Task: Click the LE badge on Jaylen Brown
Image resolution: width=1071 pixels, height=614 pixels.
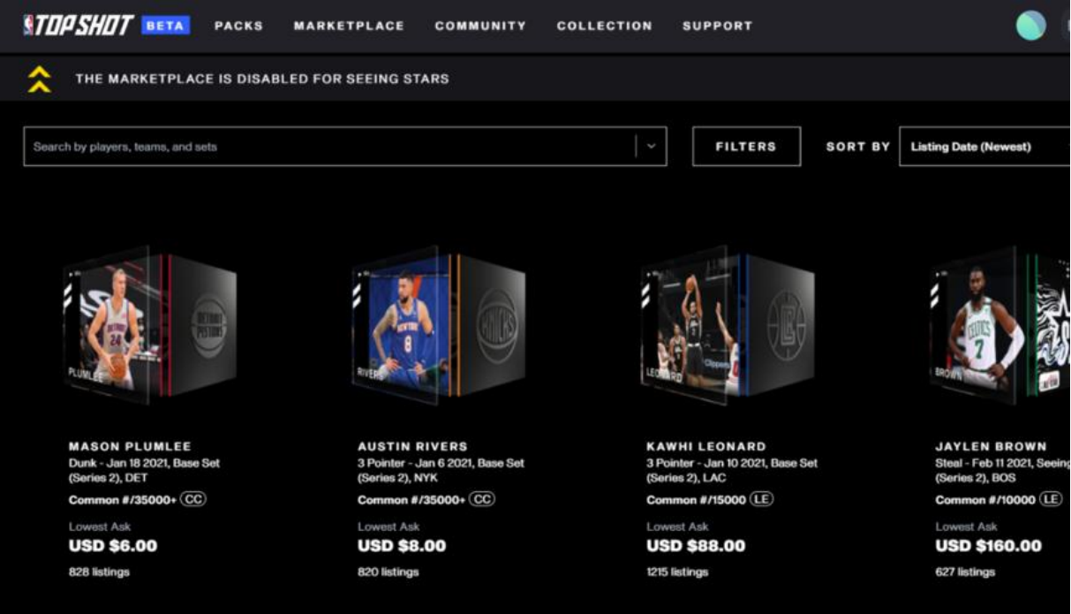Action: tap(1051, 499)
